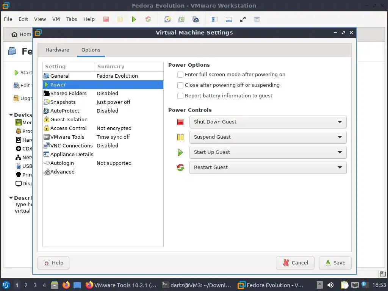Select the Appliance Details row
388x291 pixels.
103,155
